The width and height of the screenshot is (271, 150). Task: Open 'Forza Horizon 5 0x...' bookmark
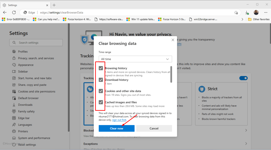[172, 19]
